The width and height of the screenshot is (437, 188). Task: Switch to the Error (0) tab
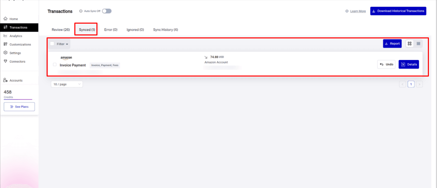pyautogui.click(x=111, y=30)
